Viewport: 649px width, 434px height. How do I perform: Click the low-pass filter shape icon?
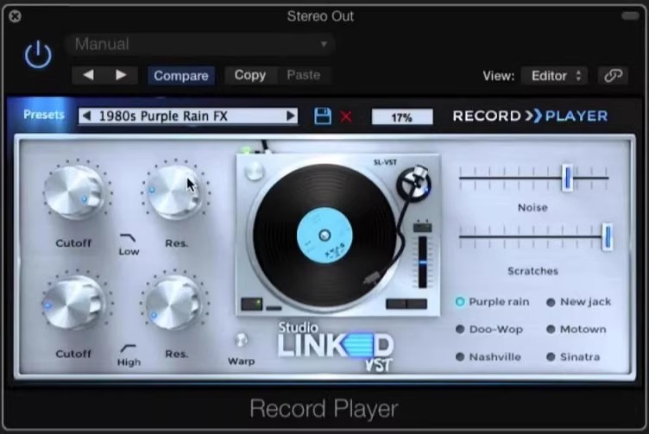click(128, 236)
